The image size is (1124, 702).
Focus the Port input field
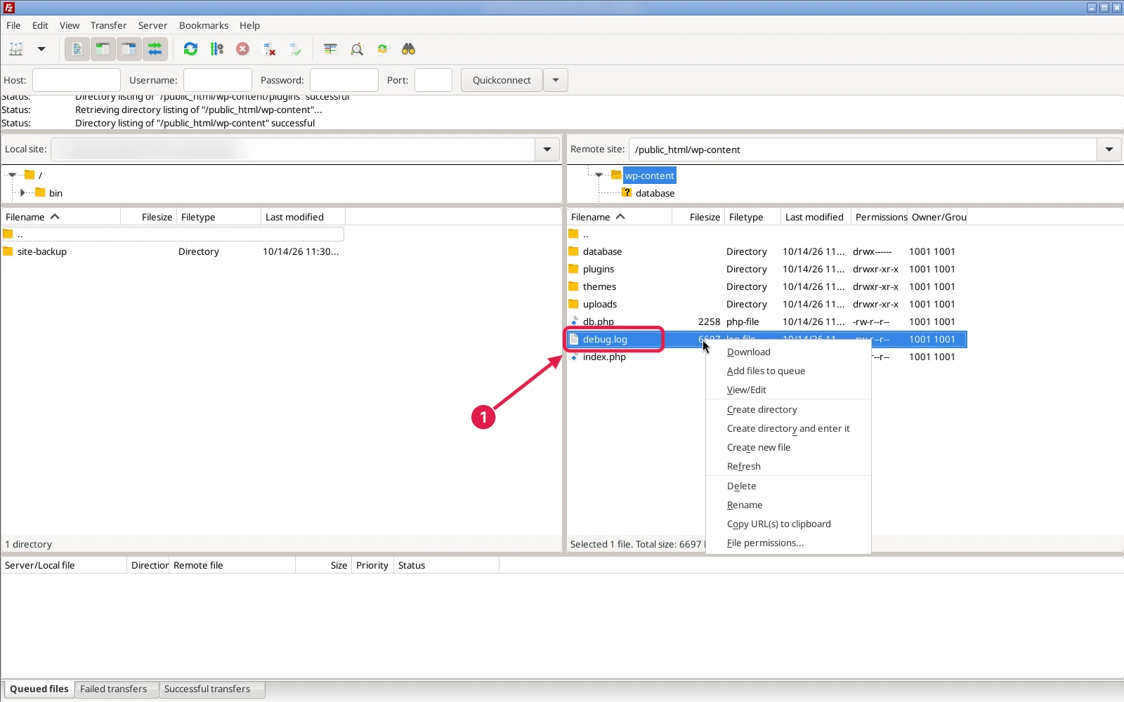[x=433, y=80]
